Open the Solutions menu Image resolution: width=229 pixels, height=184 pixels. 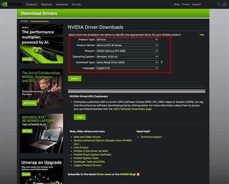click(46, 4)
